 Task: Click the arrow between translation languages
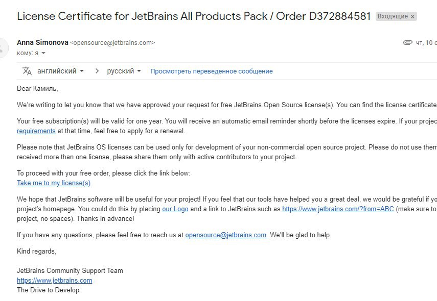coord(97,71)
